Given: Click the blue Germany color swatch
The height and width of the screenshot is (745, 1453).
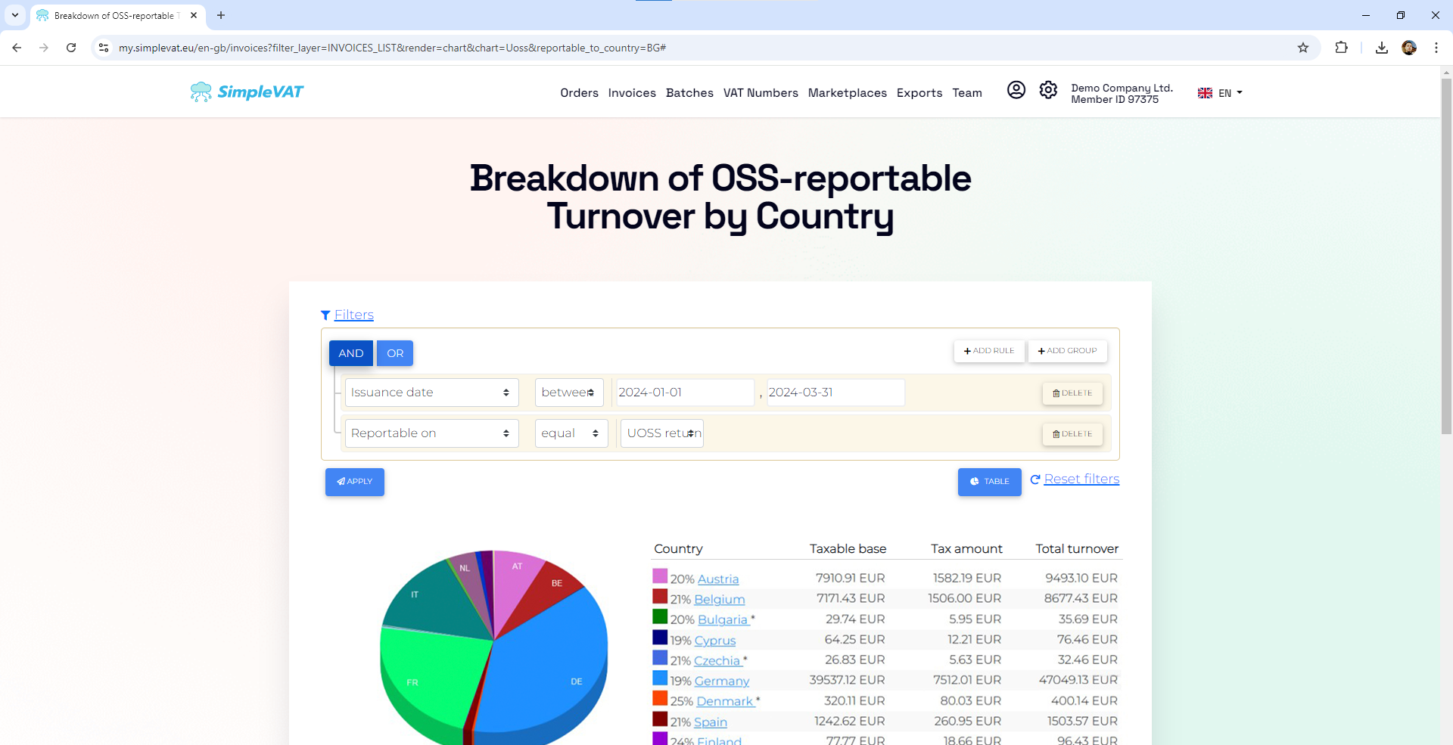Looking at the screenshot, I should (x=660, y=678).
